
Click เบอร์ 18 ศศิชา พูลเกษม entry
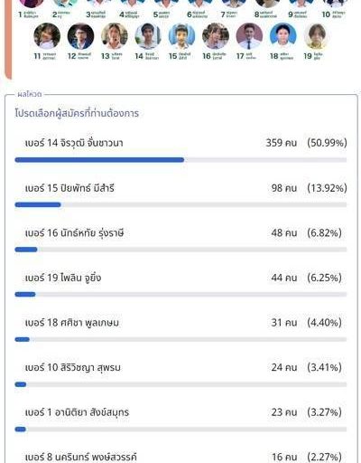pos(180,330)
